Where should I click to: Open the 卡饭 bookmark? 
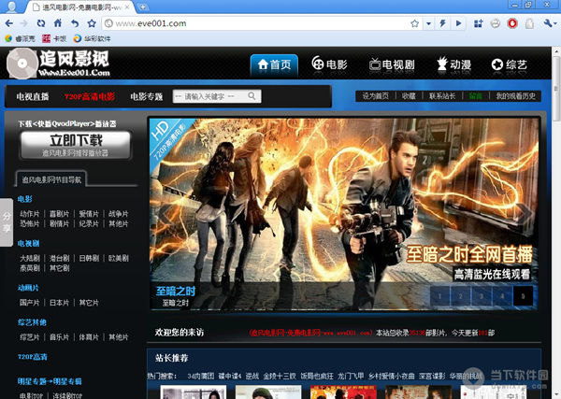point(54,38)
